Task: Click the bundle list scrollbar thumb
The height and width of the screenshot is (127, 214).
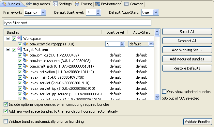Action: click(157, 36)
